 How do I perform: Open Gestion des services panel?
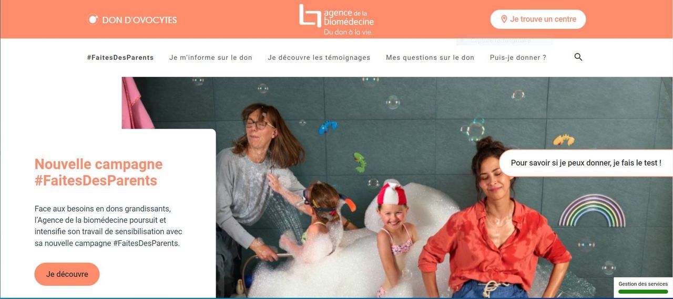[643, 284]
